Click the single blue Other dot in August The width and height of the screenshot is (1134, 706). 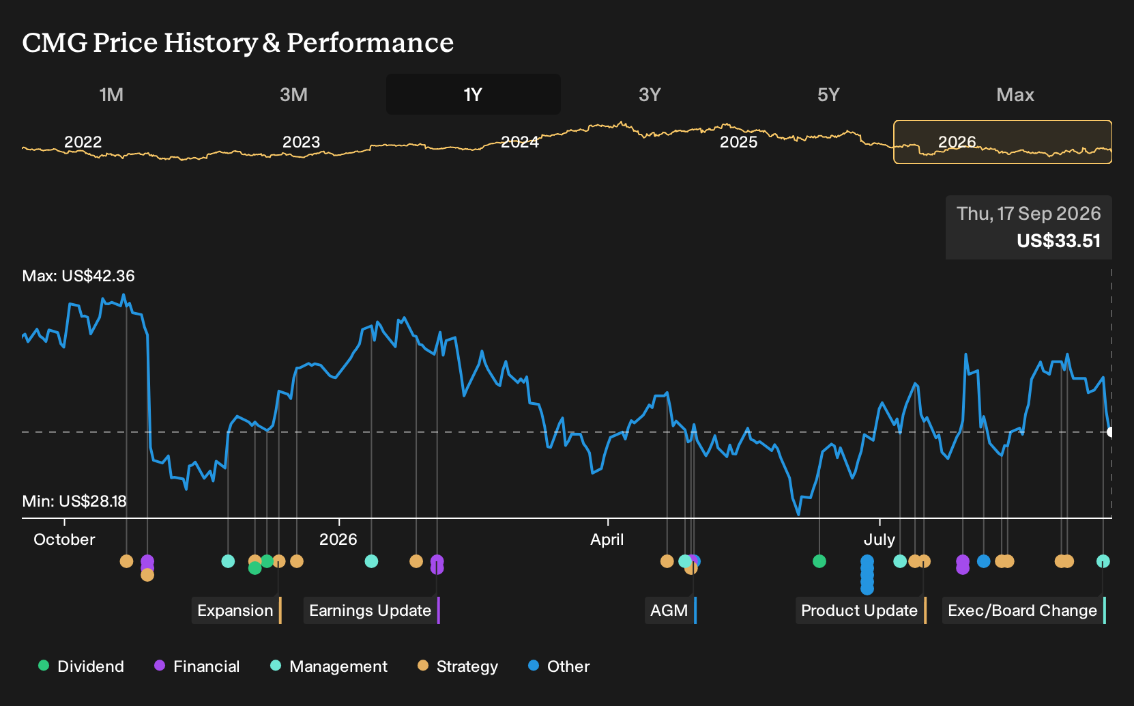(983, 561)
